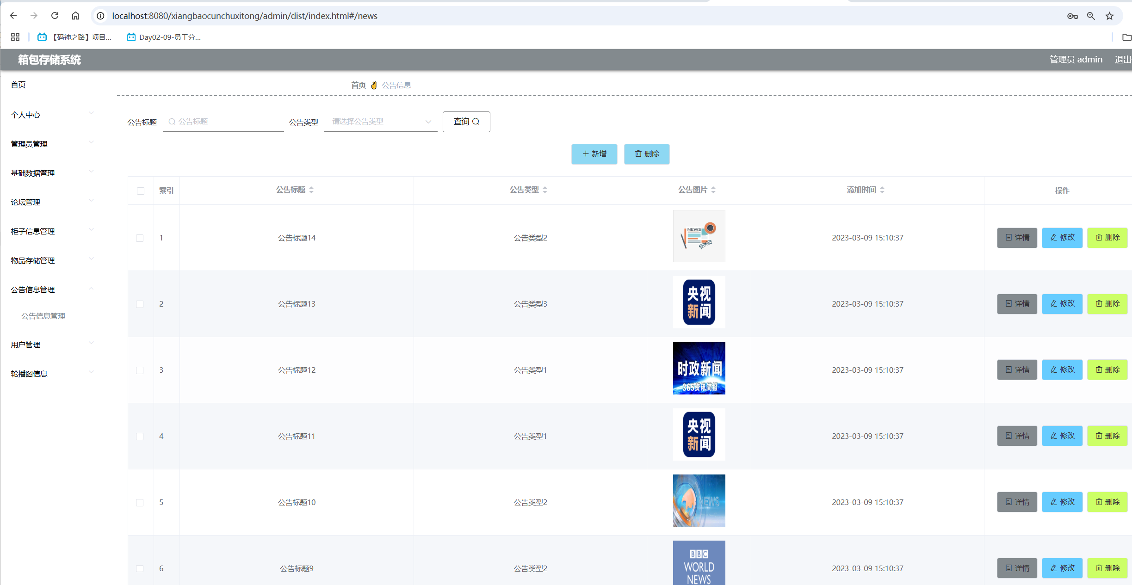Delete the 公告标题14 row
1132x585 pixels.
coord(1107,238)
